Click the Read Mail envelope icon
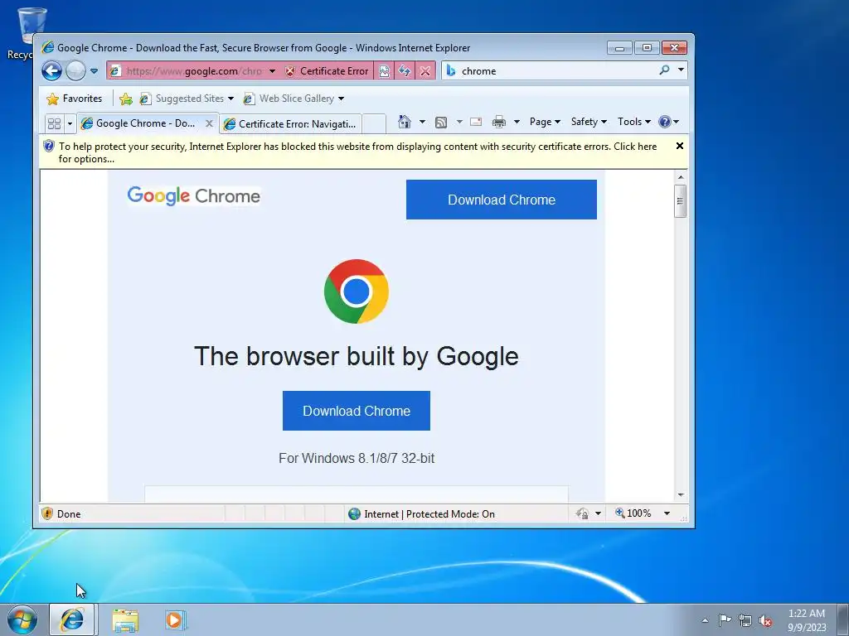This screenshot has width=849, height=636. pos(476,122)
